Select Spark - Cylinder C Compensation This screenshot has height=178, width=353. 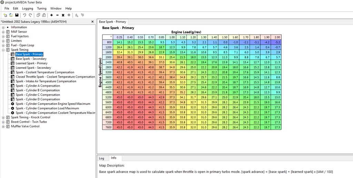(38, 95)
